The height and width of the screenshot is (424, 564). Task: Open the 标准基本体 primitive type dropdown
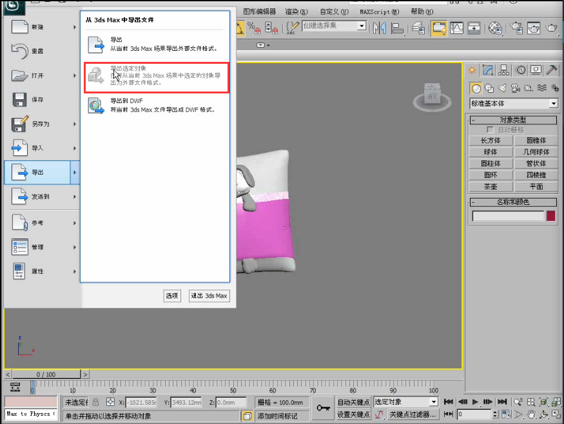coord(554,104)
